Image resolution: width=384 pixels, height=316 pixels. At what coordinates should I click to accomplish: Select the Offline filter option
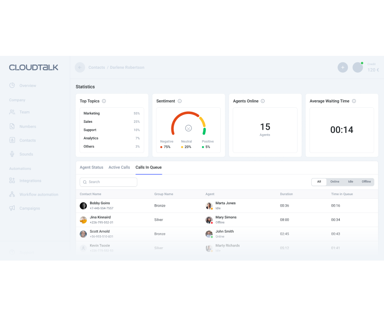pyautogui.click(x=366, y=182)
